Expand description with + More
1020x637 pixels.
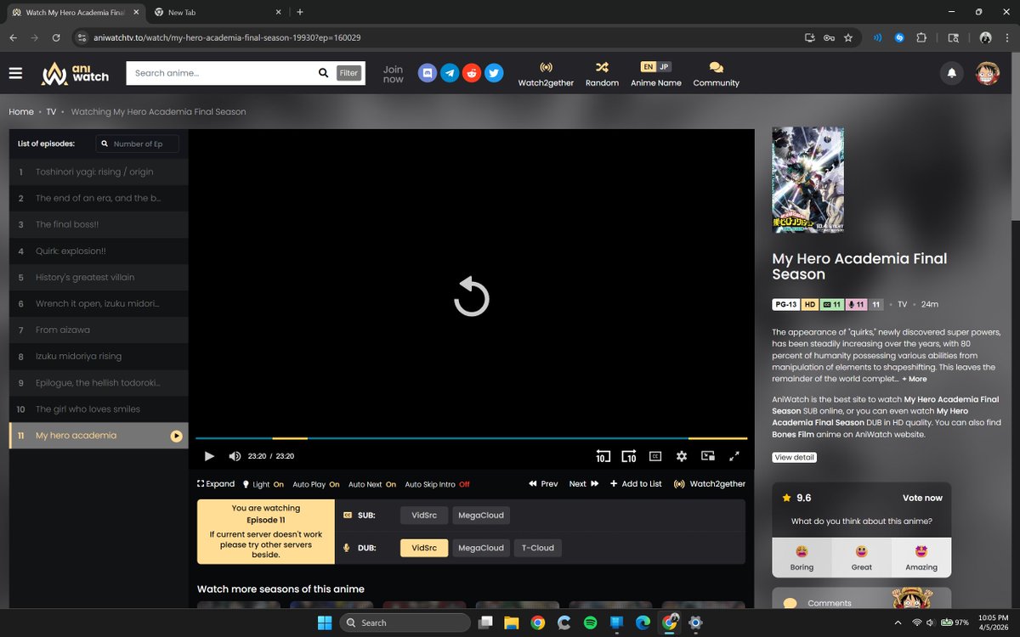tap(915, 379)
